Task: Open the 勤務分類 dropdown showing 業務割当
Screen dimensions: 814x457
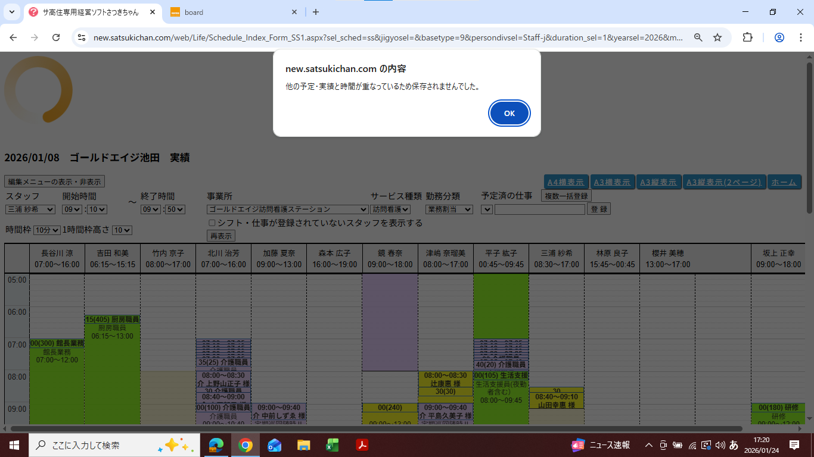Action: click(x=449, y=209)
